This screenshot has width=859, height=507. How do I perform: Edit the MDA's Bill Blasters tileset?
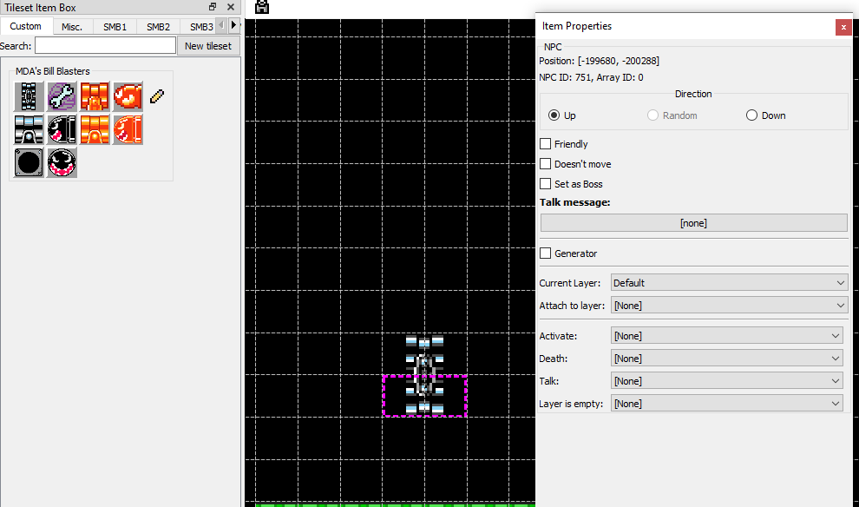click(x=157, y=96)
